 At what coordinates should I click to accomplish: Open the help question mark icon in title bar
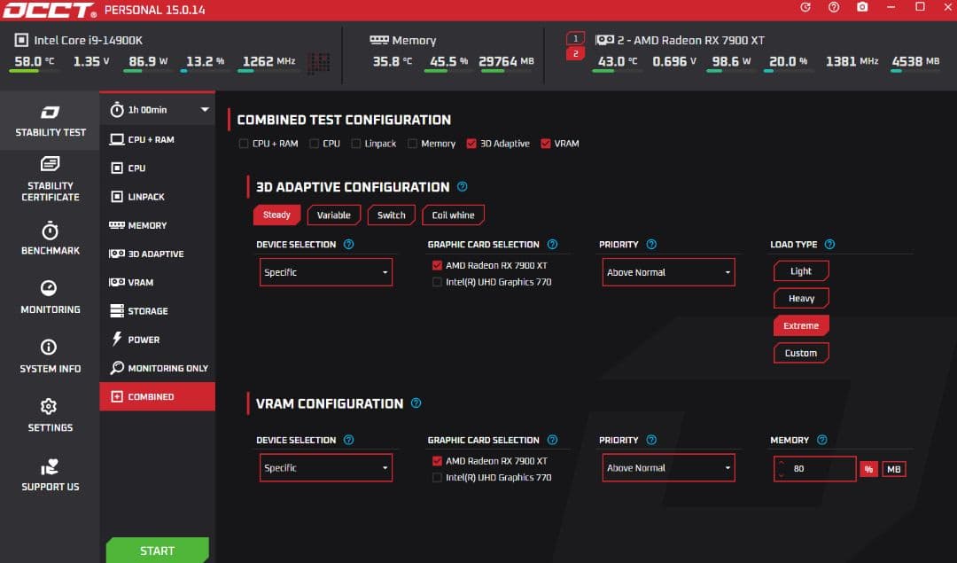click(x=834, y=7)
